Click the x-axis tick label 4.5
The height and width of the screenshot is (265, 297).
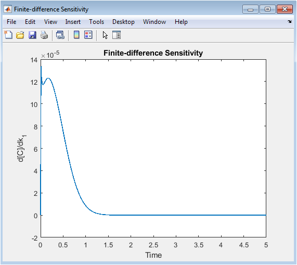244,245
